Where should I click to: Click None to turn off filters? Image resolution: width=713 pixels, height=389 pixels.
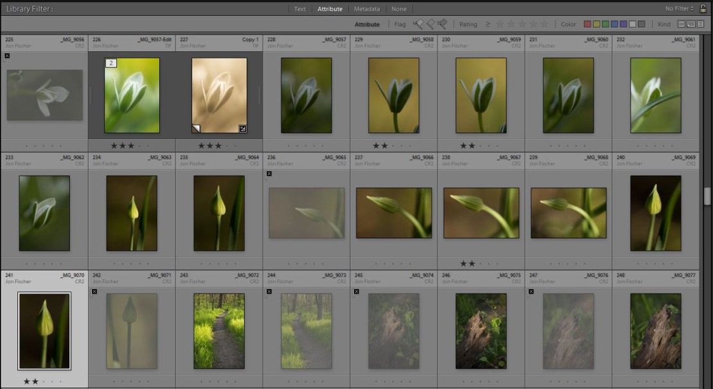(x=399, y=9)
